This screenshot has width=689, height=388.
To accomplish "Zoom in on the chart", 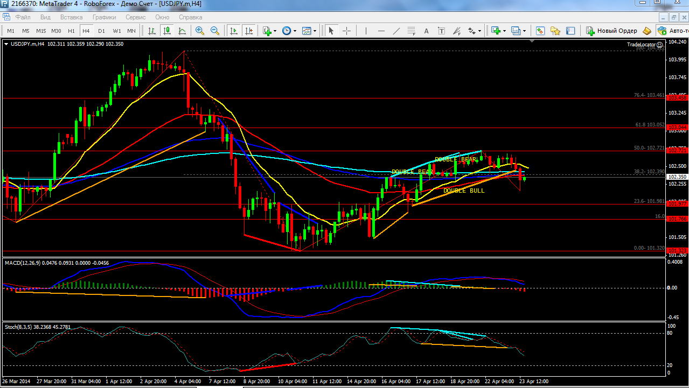I will 200,31.
